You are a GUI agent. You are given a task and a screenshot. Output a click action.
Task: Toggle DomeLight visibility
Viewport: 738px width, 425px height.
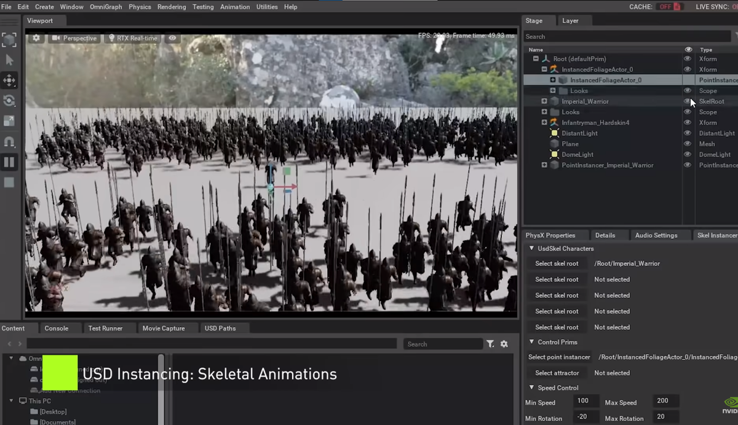click(688, 154)
